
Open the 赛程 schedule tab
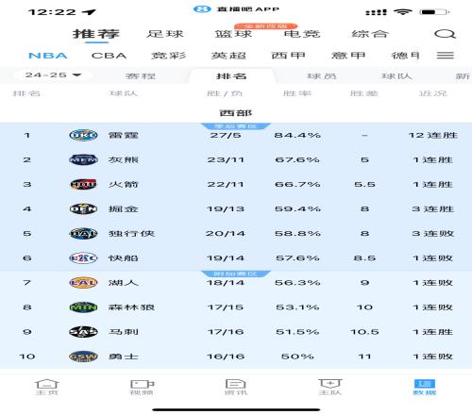click(x=141, y=76)
